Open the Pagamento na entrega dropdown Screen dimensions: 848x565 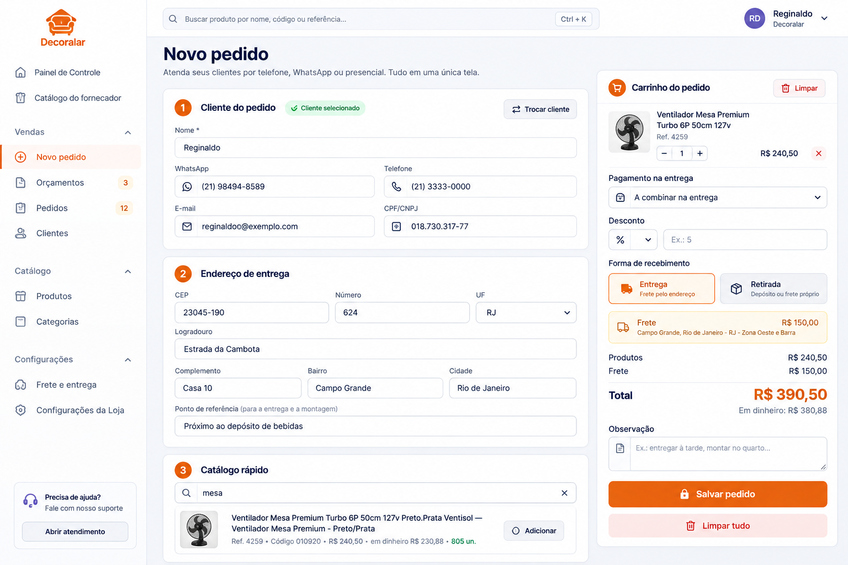[718, 198]
